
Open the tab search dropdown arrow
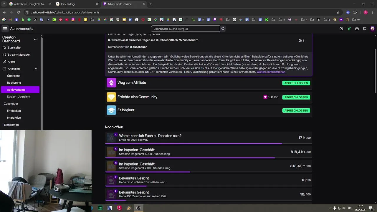(4, 4)
